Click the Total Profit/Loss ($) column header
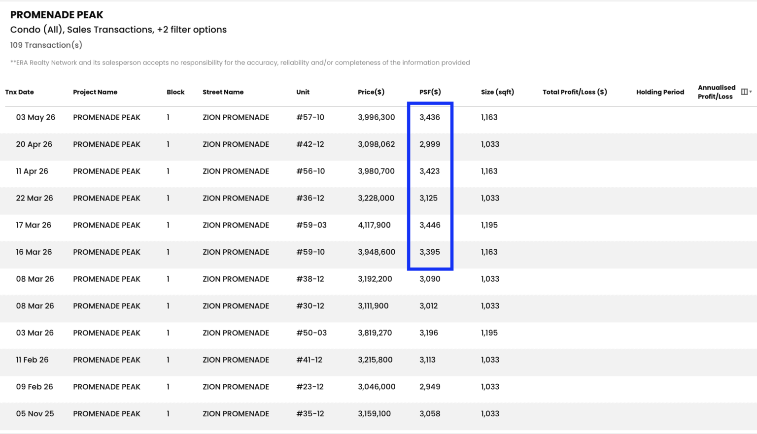Screen dimensions: 757x434 575,92
